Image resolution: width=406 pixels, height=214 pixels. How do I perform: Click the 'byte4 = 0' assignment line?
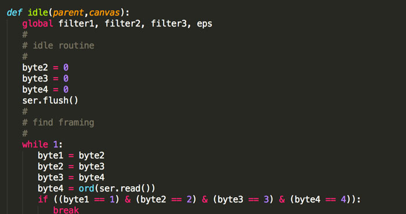tap(45, 90)
